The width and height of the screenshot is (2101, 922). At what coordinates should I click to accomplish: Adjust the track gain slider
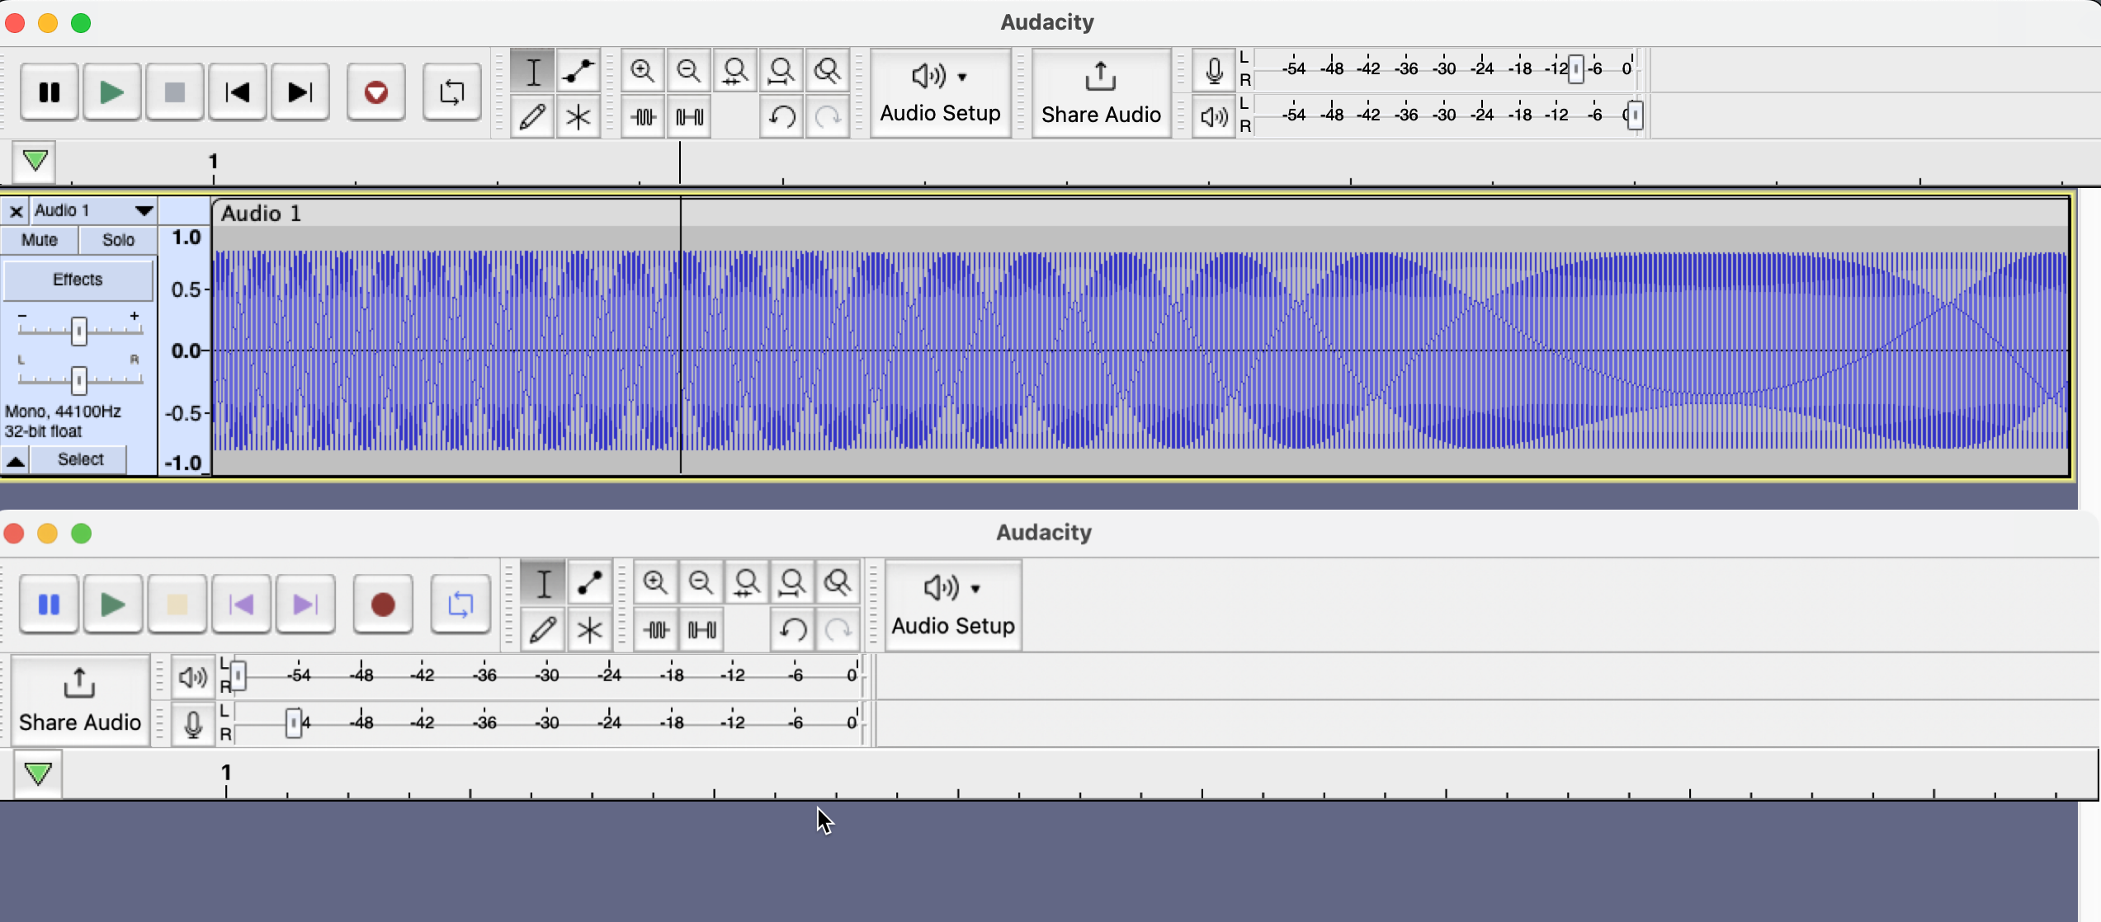click(78, 330)
